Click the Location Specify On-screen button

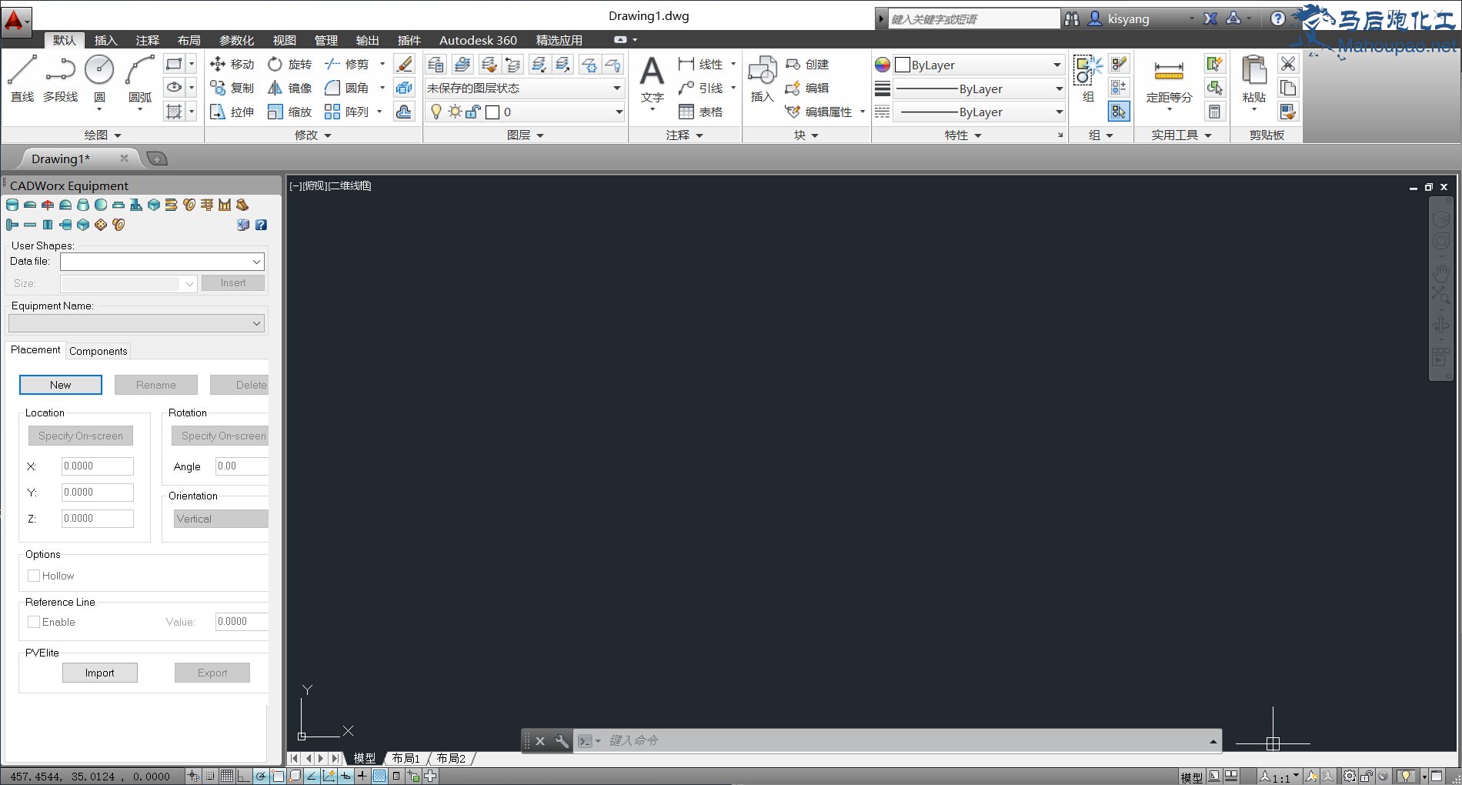(x=81, y=436)
